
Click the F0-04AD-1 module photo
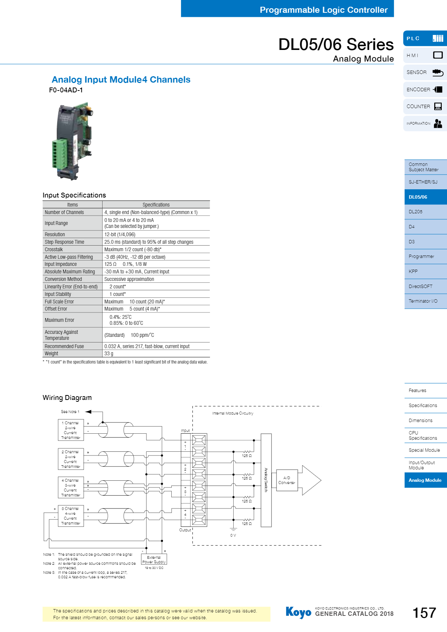coord(72,141)
